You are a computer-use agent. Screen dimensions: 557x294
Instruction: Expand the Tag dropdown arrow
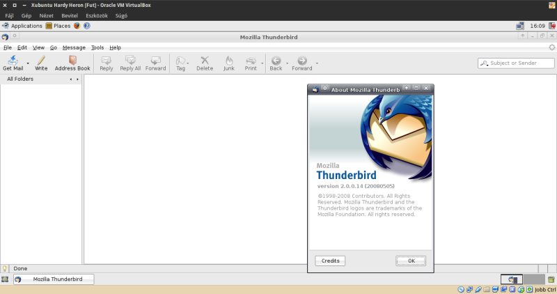coord(188,63)
